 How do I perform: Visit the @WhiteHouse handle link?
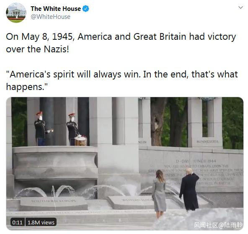[50, 17]
